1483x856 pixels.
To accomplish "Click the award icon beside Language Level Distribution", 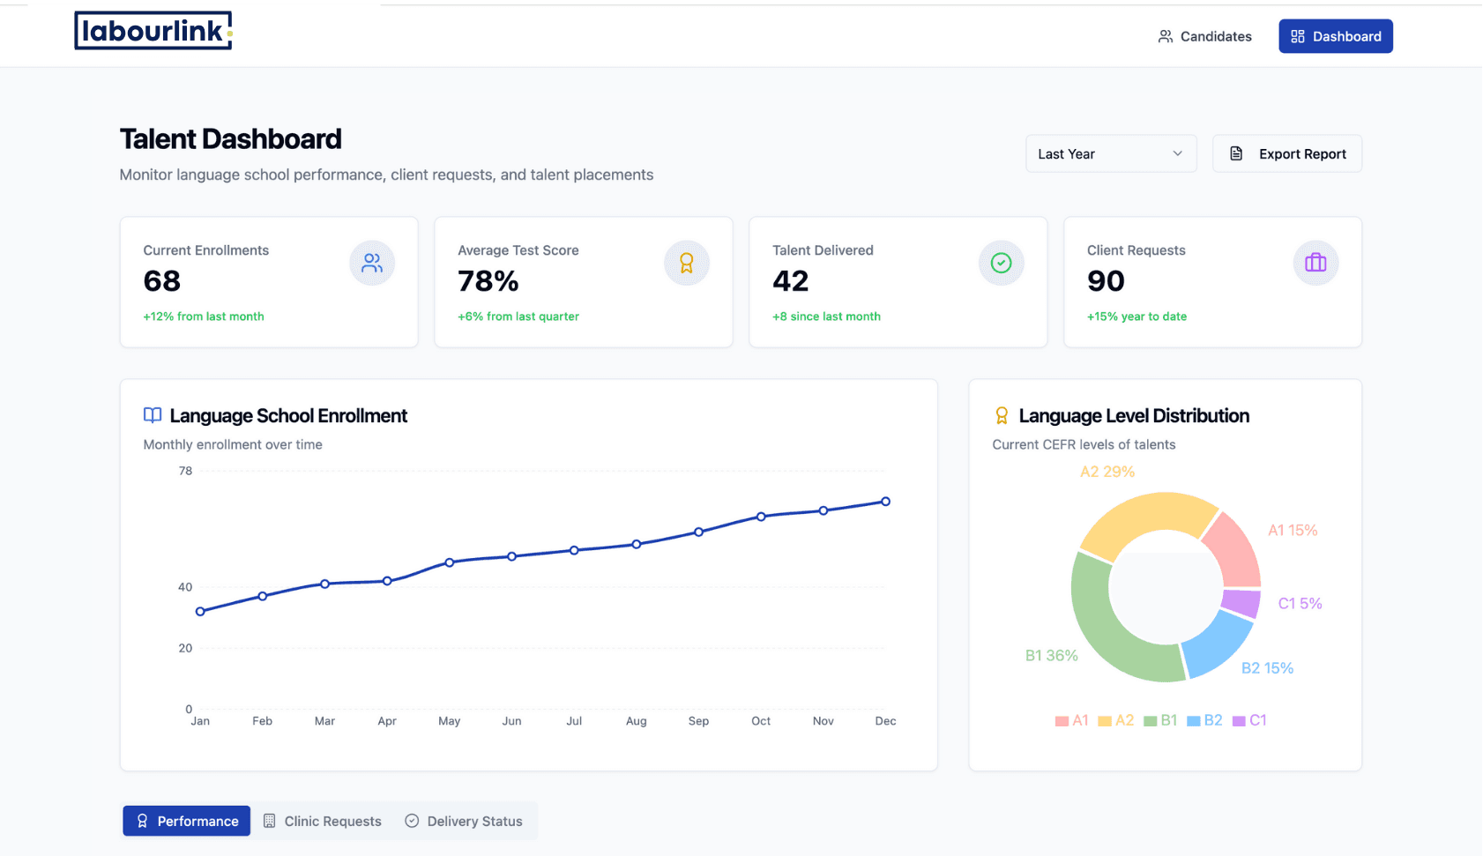I will pos(1002,415).
